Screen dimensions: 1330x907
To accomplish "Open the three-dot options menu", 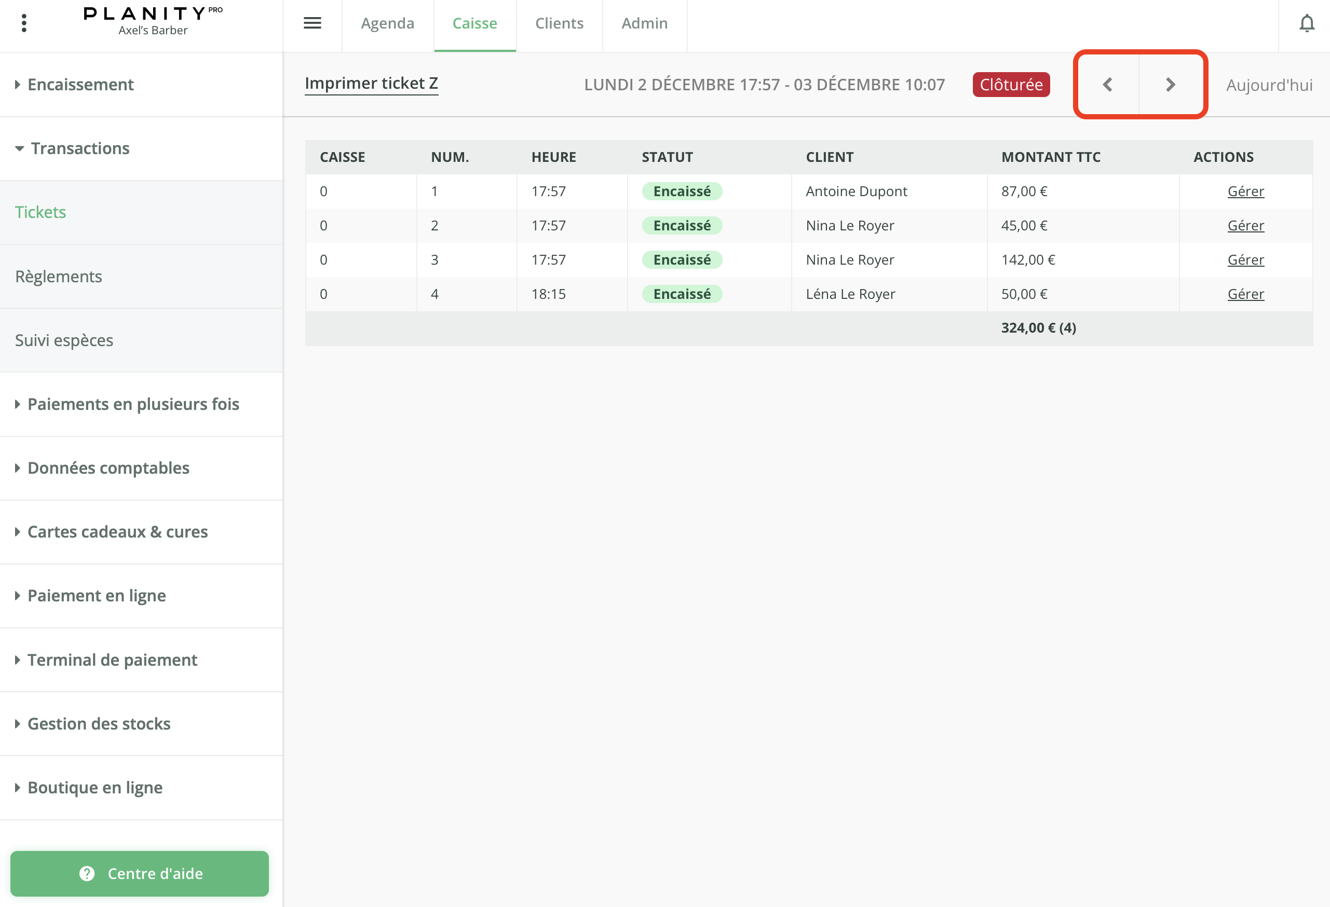I will click(23, 23).
